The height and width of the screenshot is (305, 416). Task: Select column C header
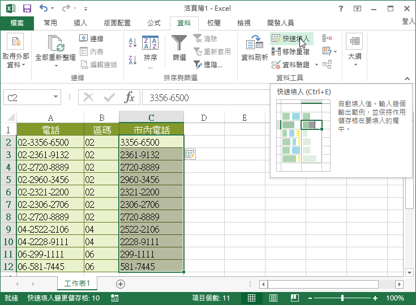tap(151, 117)
